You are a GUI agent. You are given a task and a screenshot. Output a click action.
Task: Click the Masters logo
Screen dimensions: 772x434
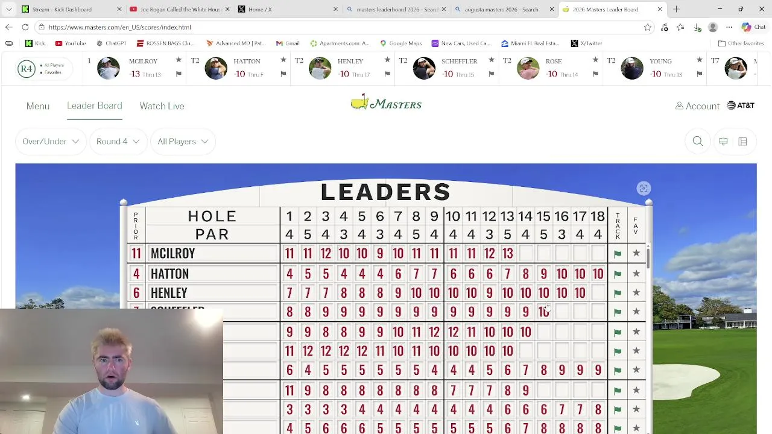tap(386, 103)
